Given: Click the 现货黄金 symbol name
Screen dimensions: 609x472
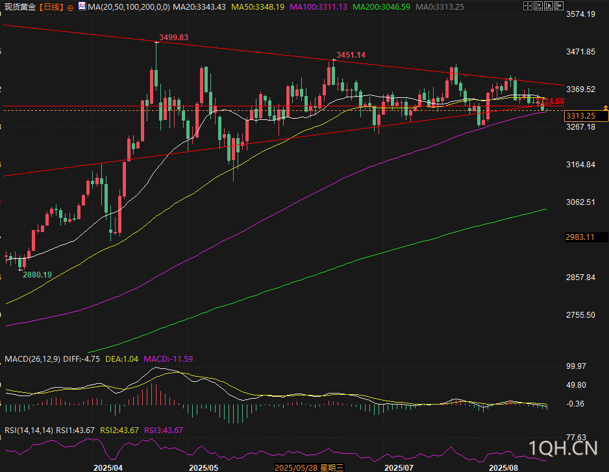Looking at the screenshot, I should point(19,6).
